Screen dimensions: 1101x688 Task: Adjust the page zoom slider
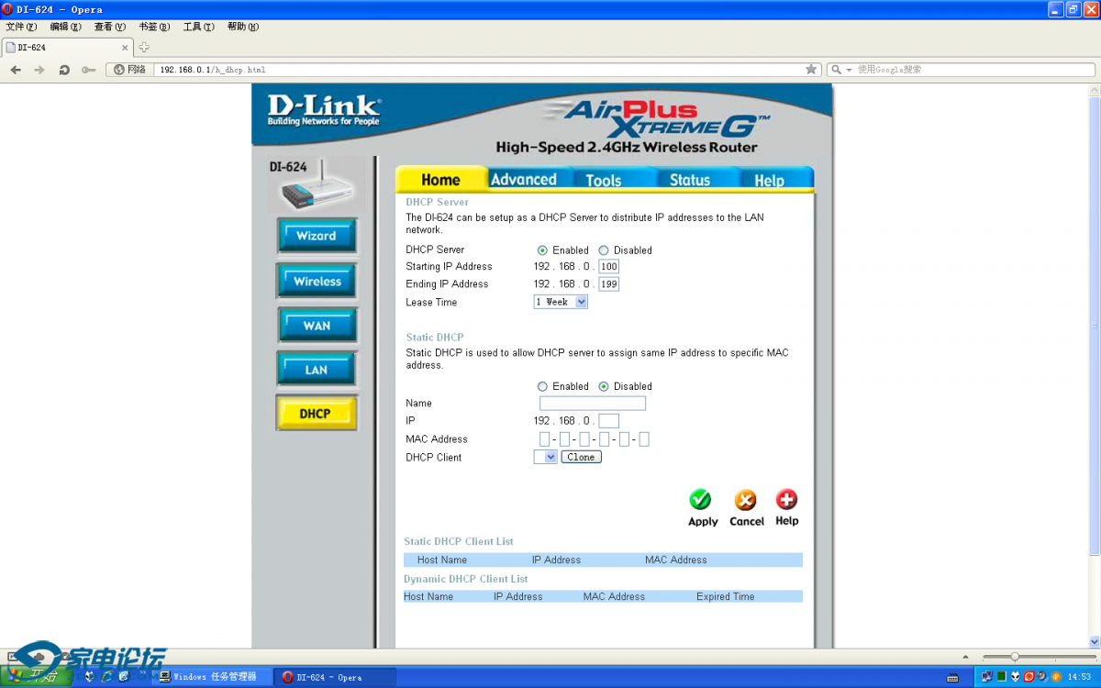pos(1015,657)
